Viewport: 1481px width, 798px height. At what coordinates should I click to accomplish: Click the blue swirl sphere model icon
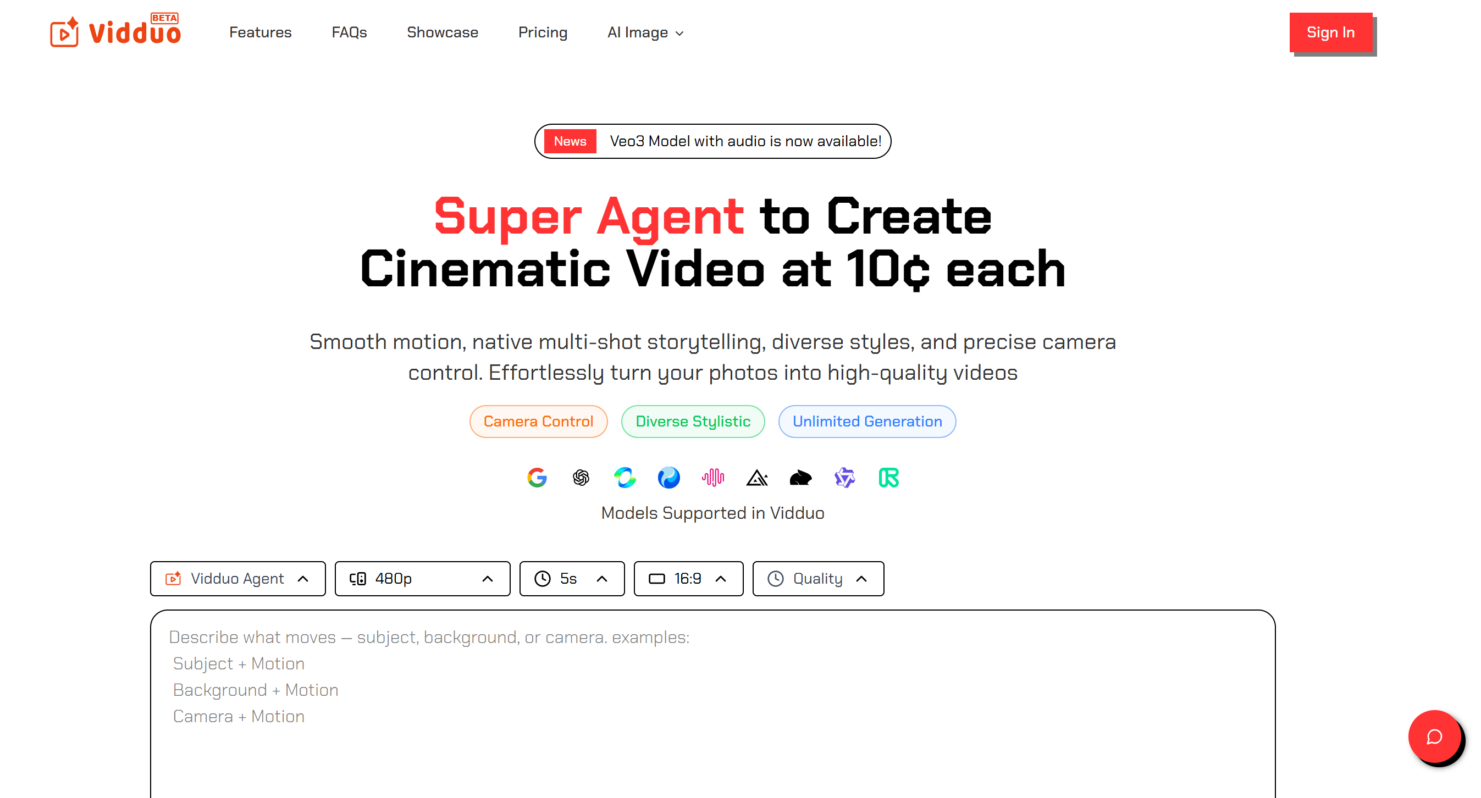(x=668, y=478)
